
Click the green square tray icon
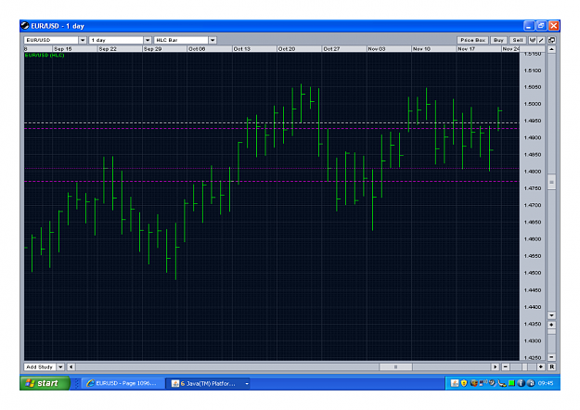pos(511,383)
